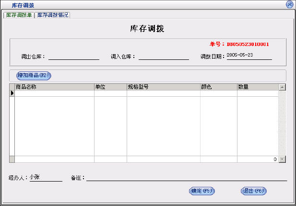Click the 经办人 field
The width and height of the screenshot is (296, 206).
tap(46, 177)
